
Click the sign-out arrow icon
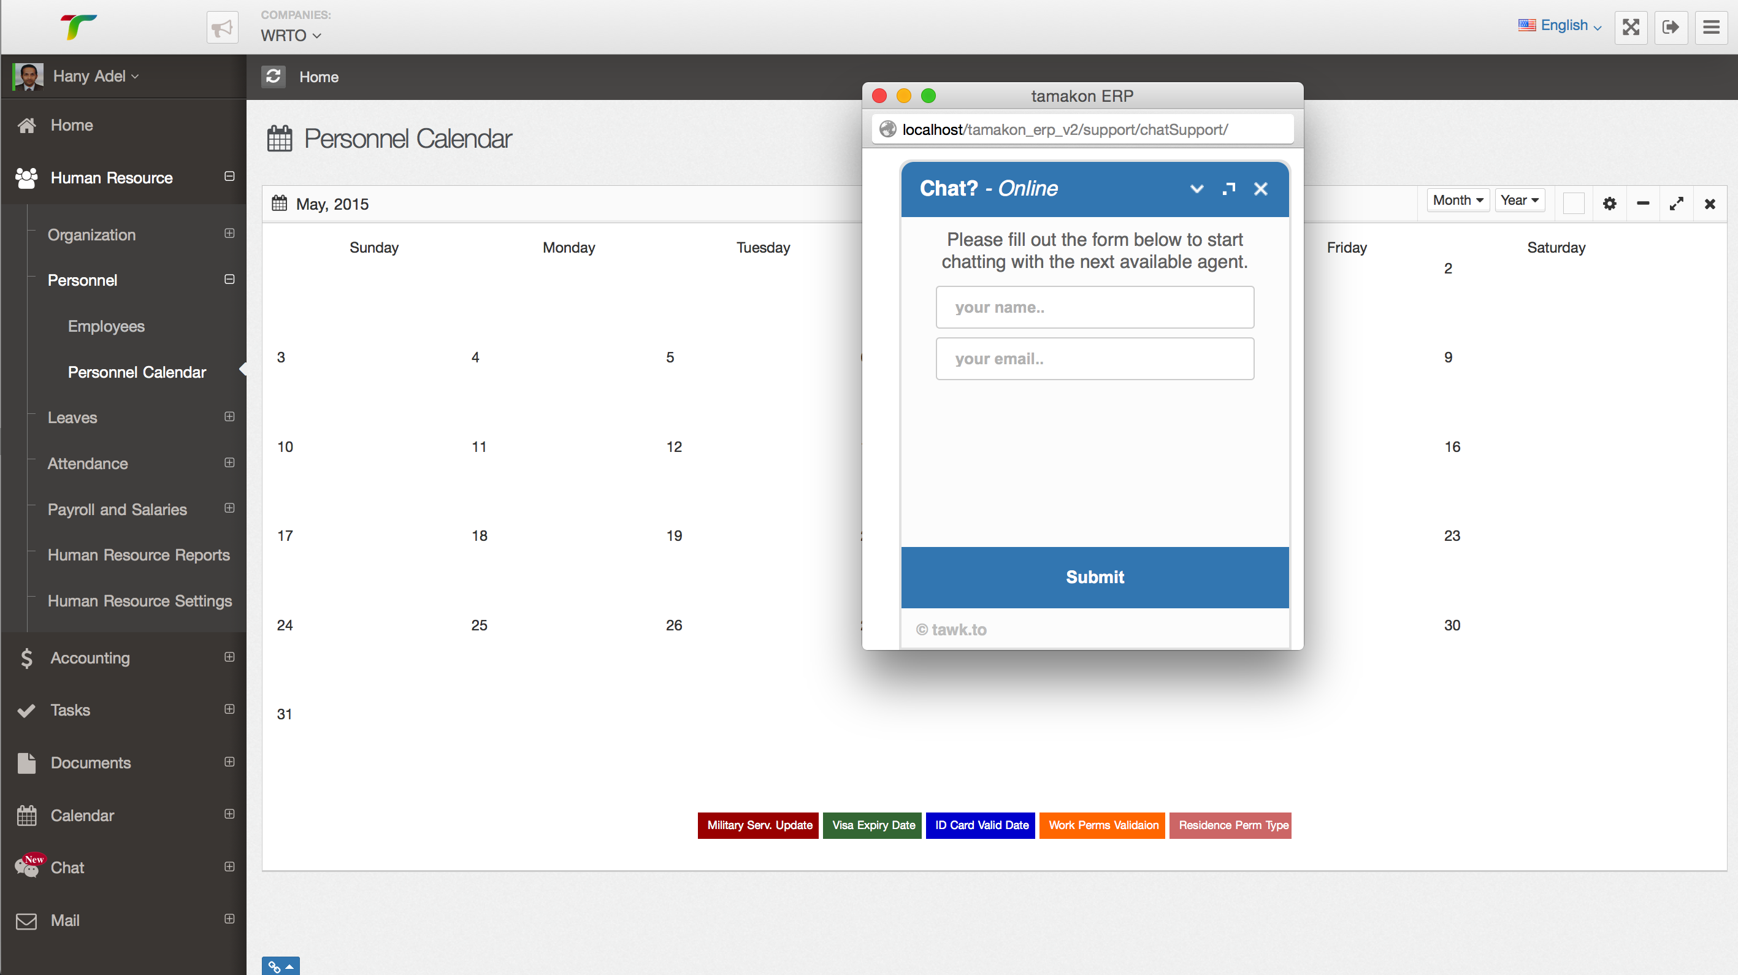pyautogui.click(x=1671, y=27)
